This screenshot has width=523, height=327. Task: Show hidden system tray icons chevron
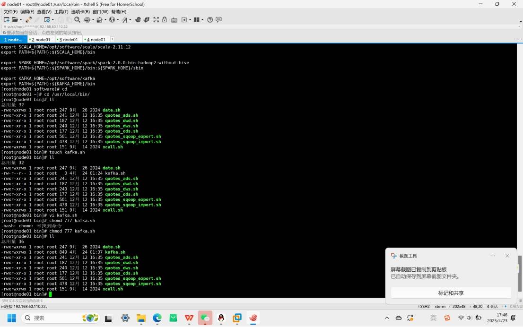(387, 318)
